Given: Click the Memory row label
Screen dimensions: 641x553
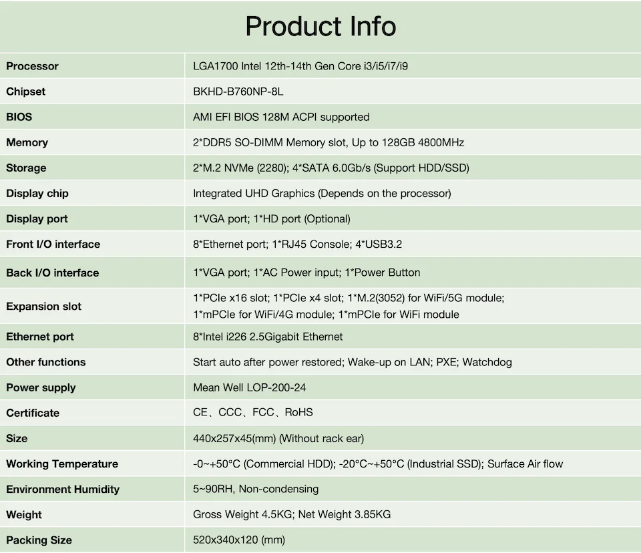Looking at the screenshot, I should point(27,142).
